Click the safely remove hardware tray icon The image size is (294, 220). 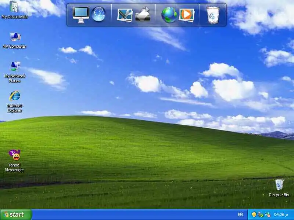(x=261, y=214)
